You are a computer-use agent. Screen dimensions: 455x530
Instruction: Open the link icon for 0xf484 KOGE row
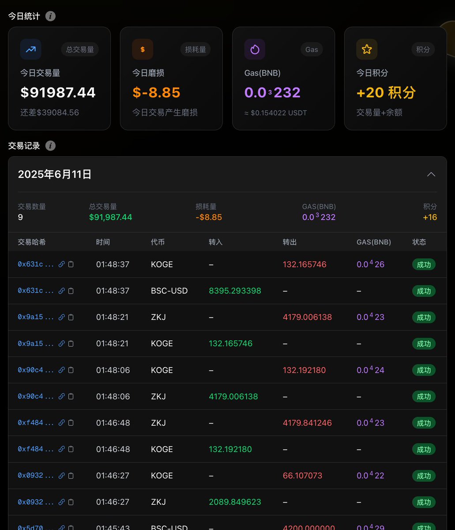coord(62,449)
